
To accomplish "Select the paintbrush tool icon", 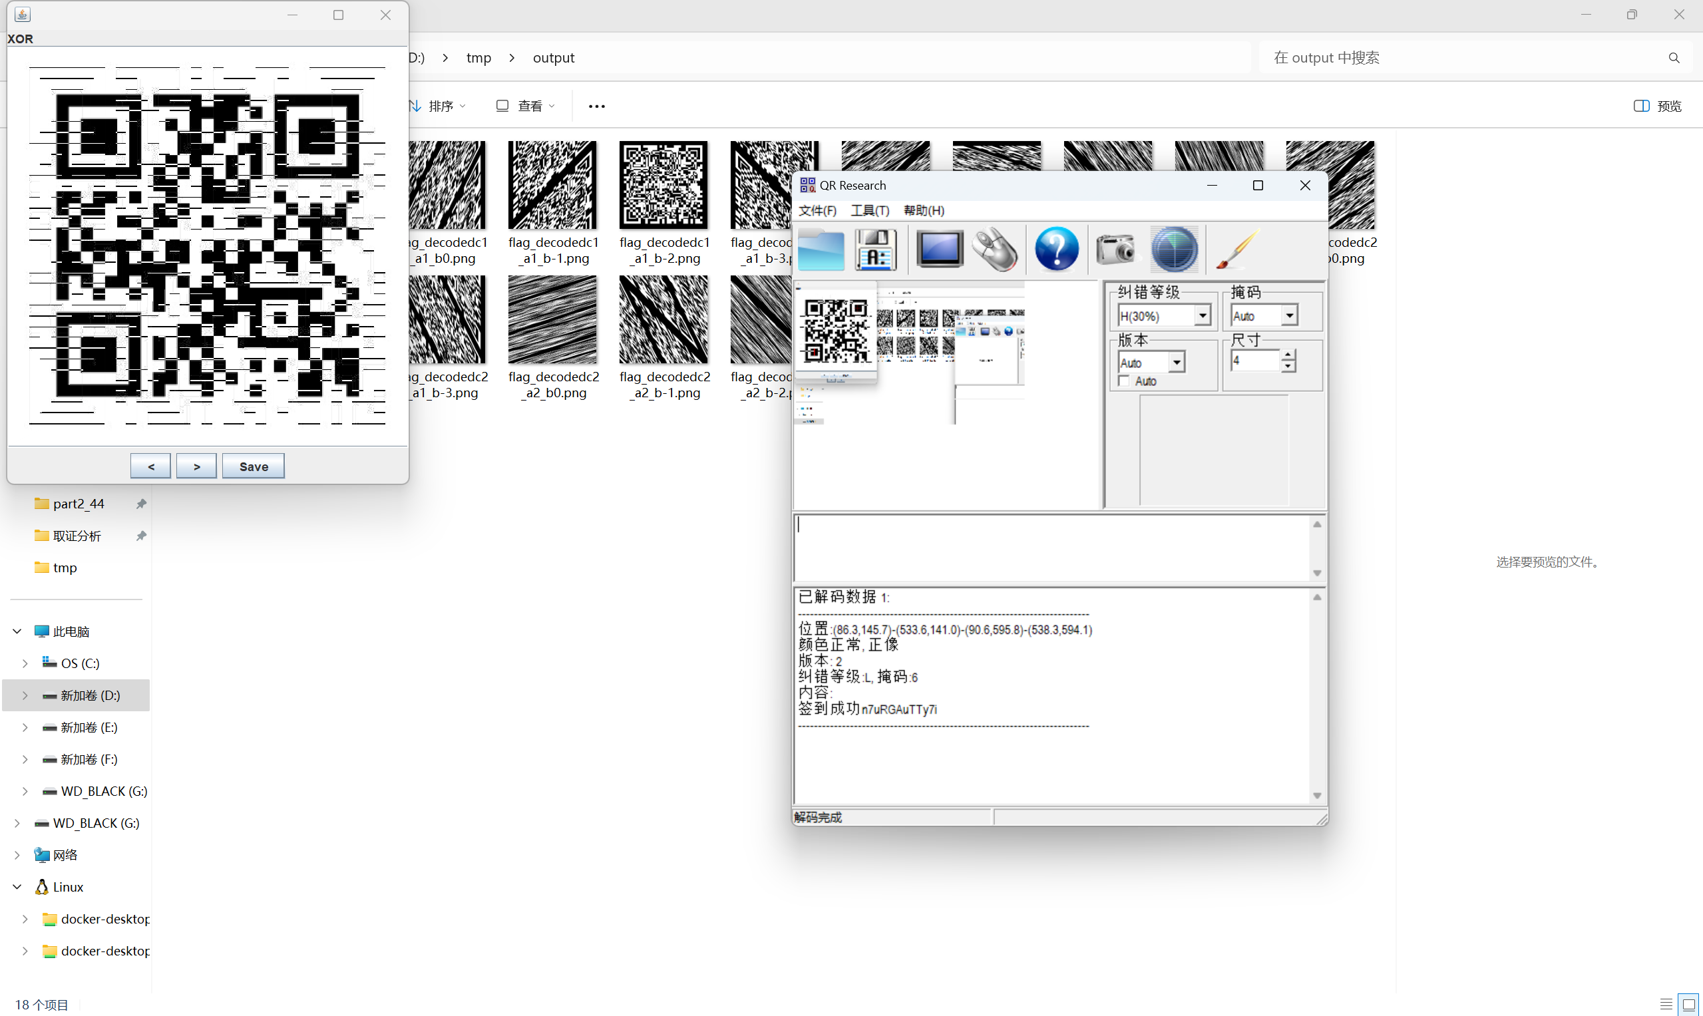I will click(1236, 250).
